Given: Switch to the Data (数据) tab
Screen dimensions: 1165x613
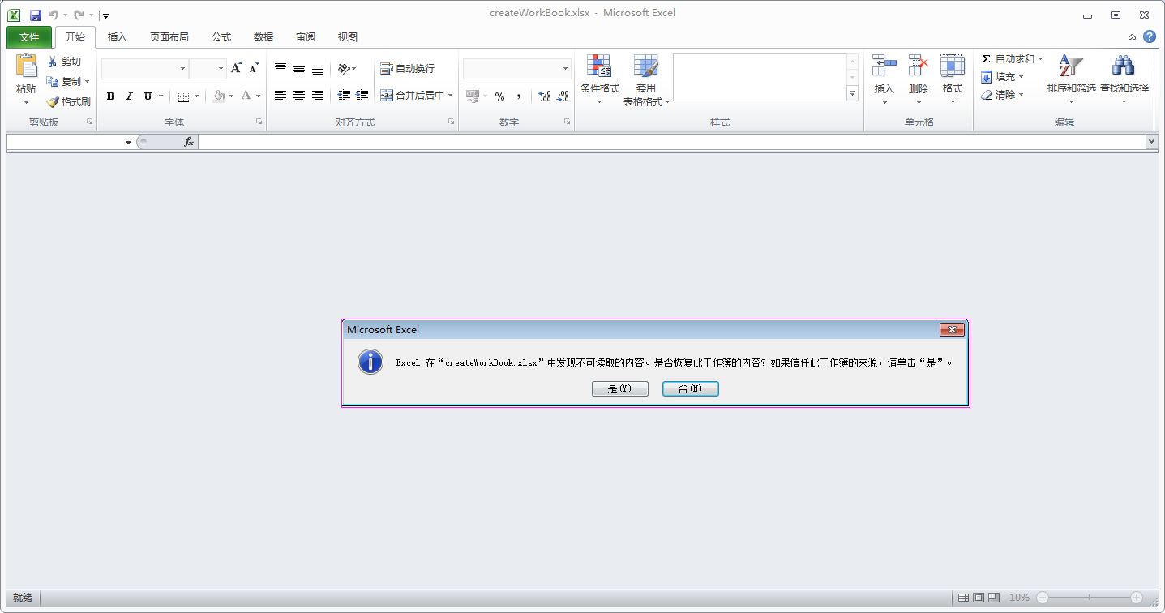Looking at the screenshot, I should click(x=263, y=37).
